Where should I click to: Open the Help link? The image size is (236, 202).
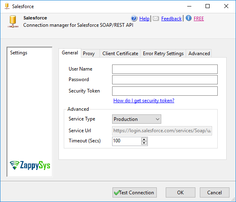(x=144, y=19)
